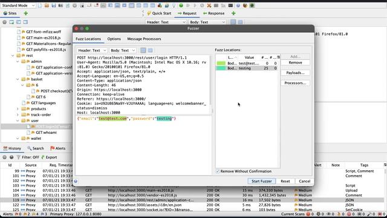Screen dimensions: 387x218
Task: Click the gray scope circle icon under Sites
Action: pos(4,22)
